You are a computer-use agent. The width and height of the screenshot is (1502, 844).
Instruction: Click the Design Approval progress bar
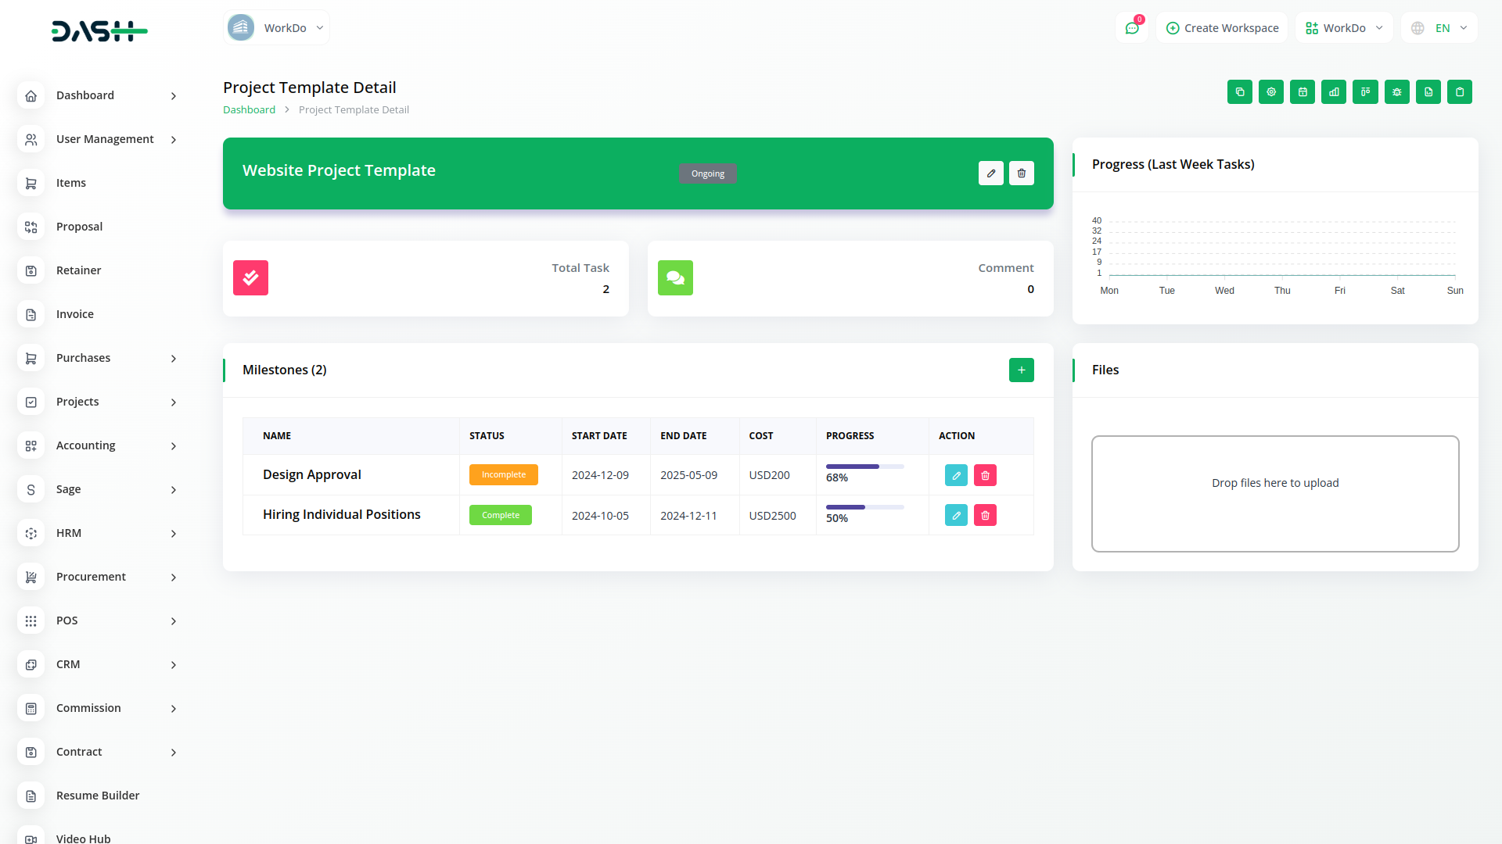click(864, 467)
